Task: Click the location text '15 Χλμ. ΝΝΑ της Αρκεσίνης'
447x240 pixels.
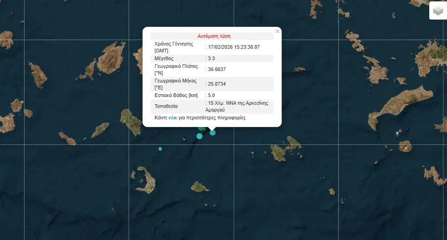Action: pos(239,103)
